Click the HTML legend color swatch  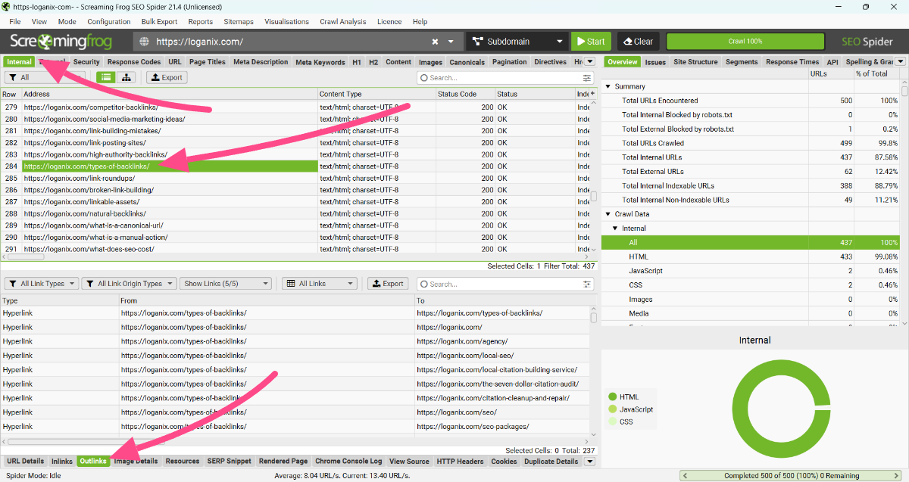click(x=612, y=396)
